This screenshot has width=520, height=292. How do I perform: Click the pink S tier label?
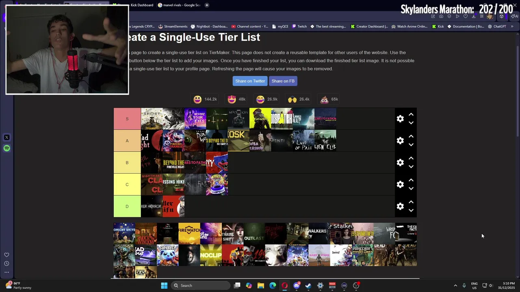tap(127, 119)
